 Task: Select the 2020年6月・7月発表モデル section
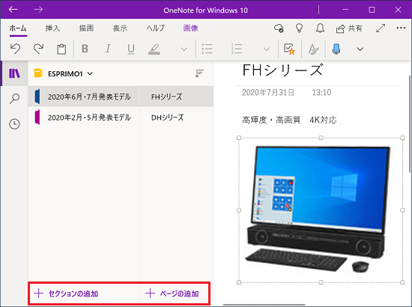click(84, 97)
